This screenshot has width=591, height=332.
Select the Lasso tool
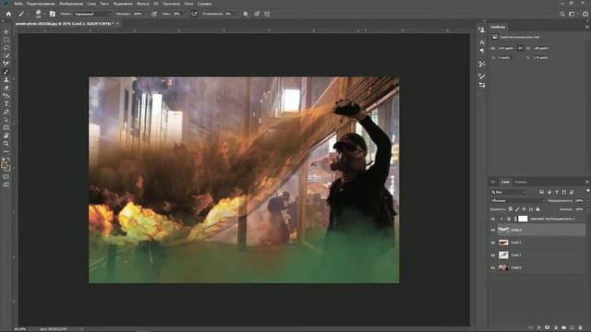pos(6,48)
